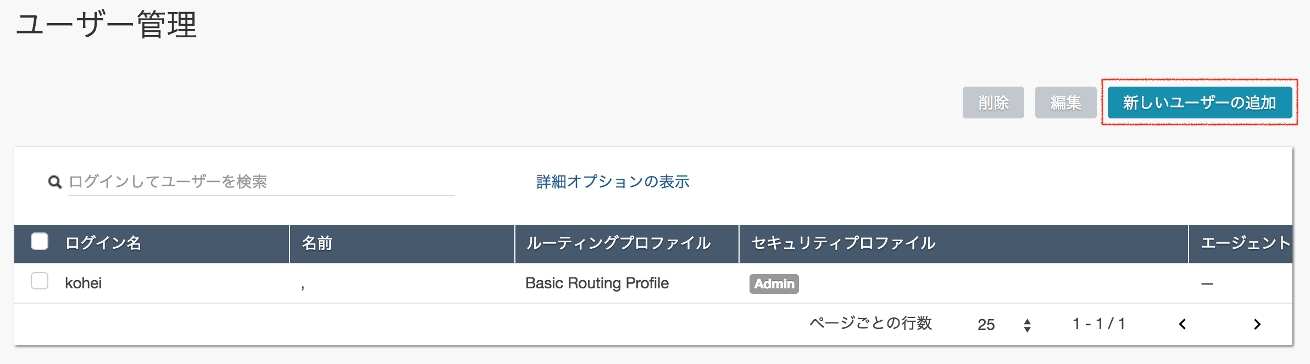Click the magnifying glass search icon
Screen dimensions: 1310x364
pos(54,182)
